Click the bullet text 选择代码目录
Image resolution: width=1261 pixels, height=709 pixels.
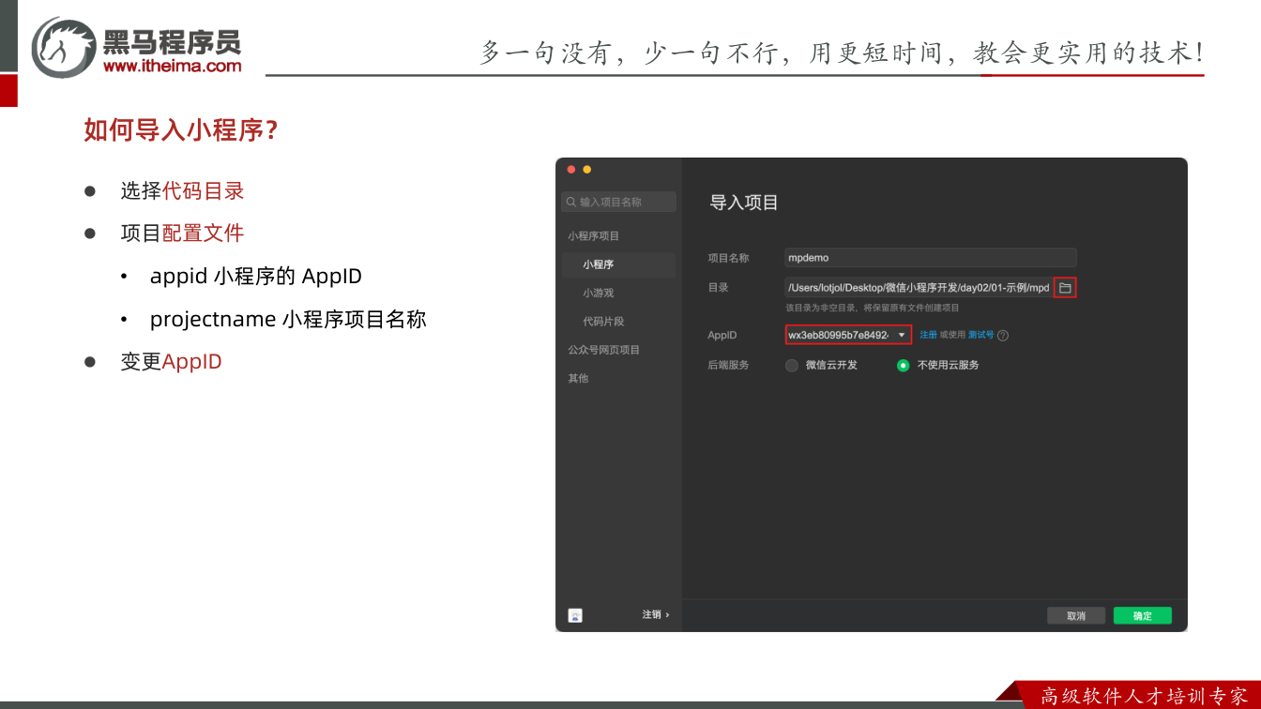coord(182,191)
